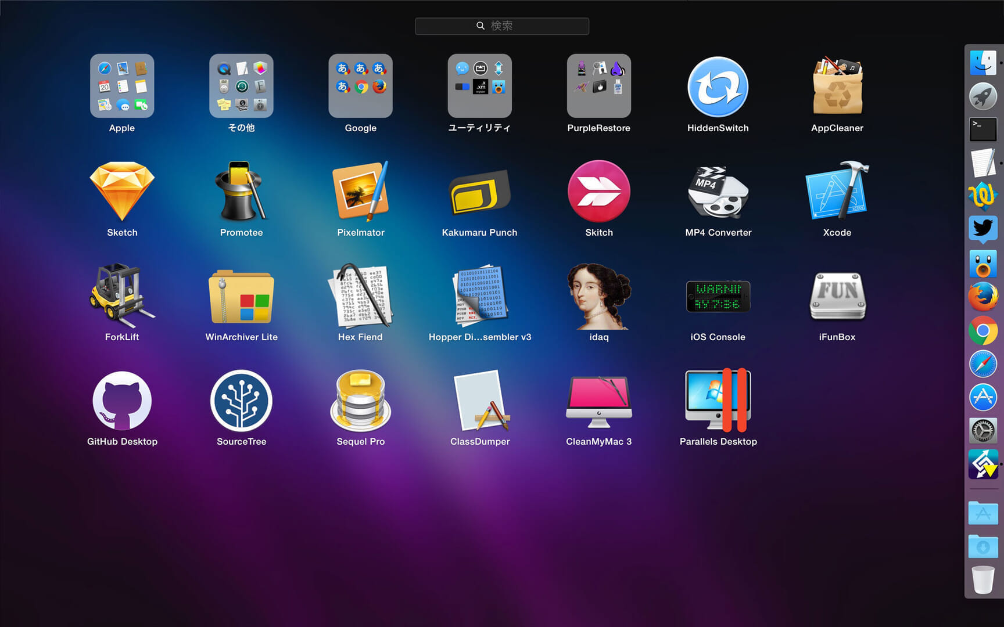
Task: Expand the Apple apps folder
Action: (122, 86)
